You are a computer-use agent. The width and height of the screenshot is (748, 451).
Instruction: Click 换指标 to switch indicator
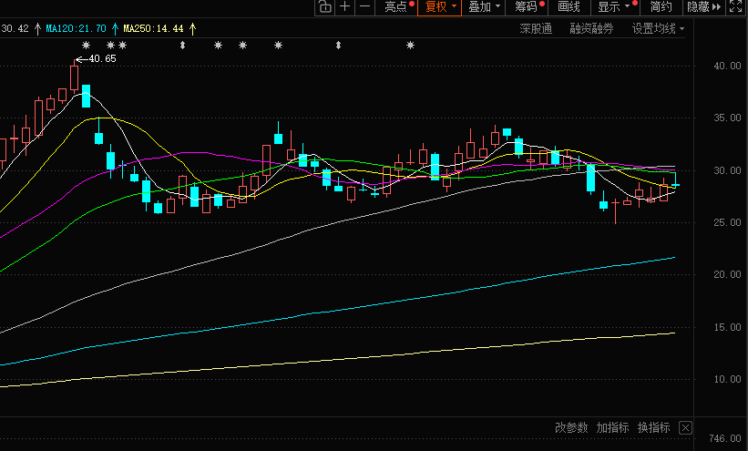(653, 427)
